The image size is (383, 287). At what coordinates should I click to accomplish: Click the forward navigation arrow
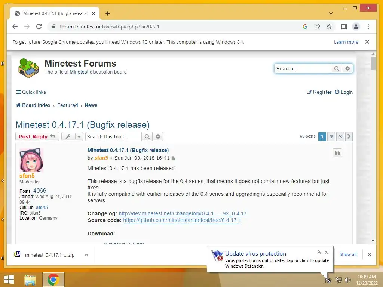coord(27,27)
